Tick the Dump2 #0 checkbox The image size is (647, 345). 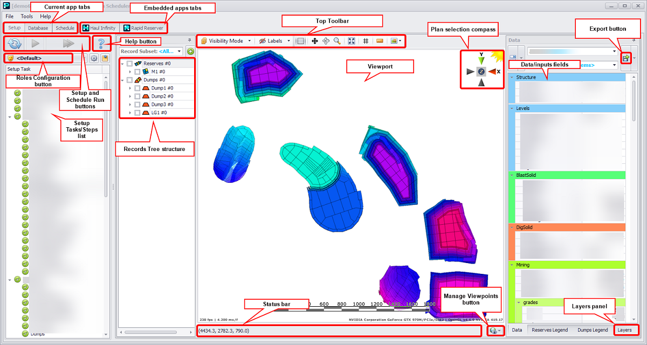click(x=137, y=96)
